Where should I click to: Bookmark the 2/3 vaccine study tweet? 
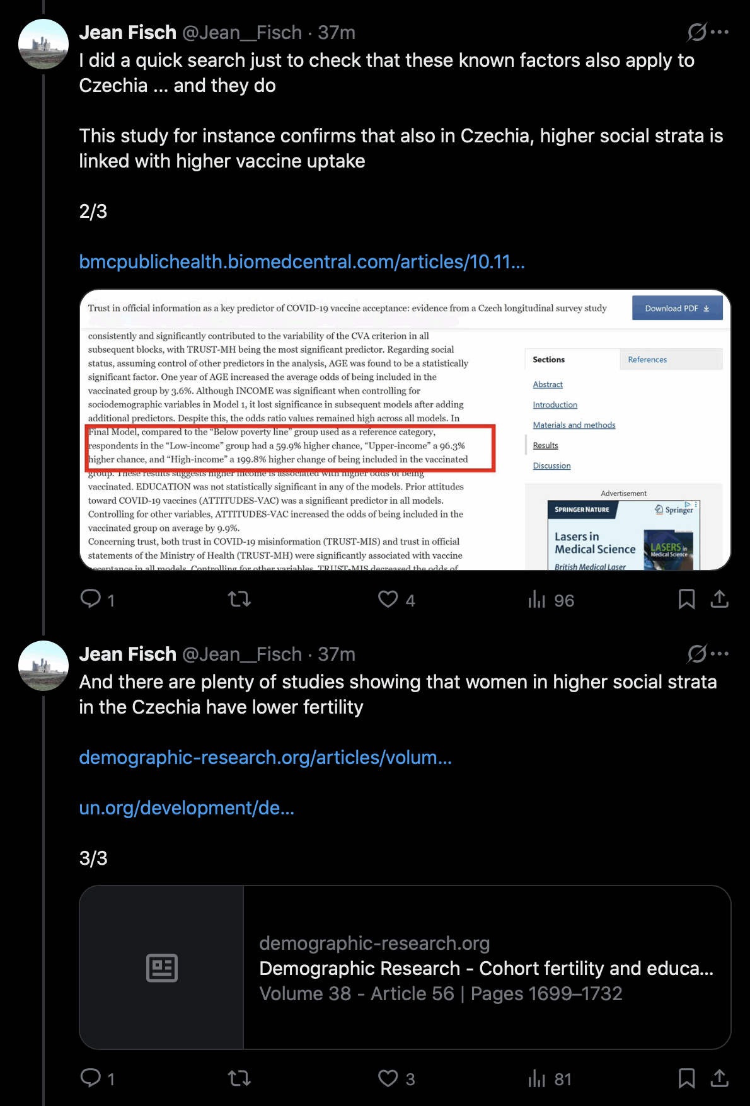(686, 599)
